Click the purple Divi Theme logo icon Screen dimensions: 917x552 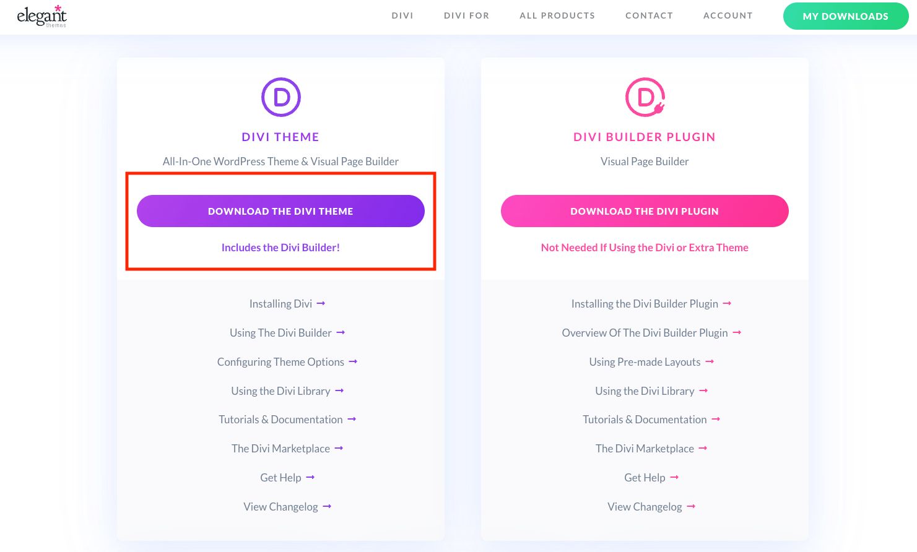coord(280,97)
